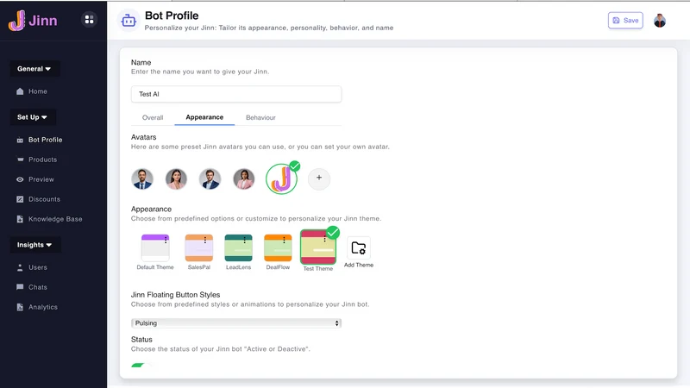Switch to the Appearance tab
Screen dimensions: 690x388
[x=204, y=117]
